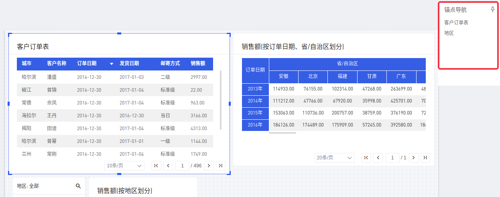Click search icon in 地区 filter
Screen dimensions: 500x197
(78, 186)
